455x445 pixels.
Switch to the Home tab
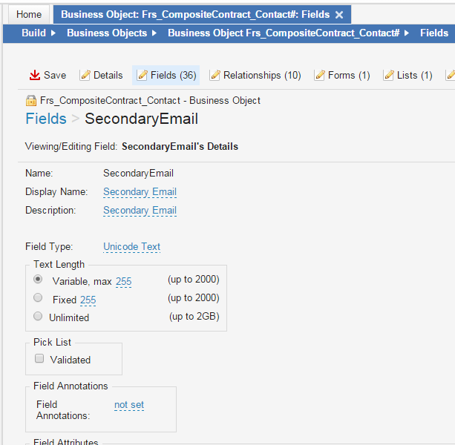click(29, 15)
